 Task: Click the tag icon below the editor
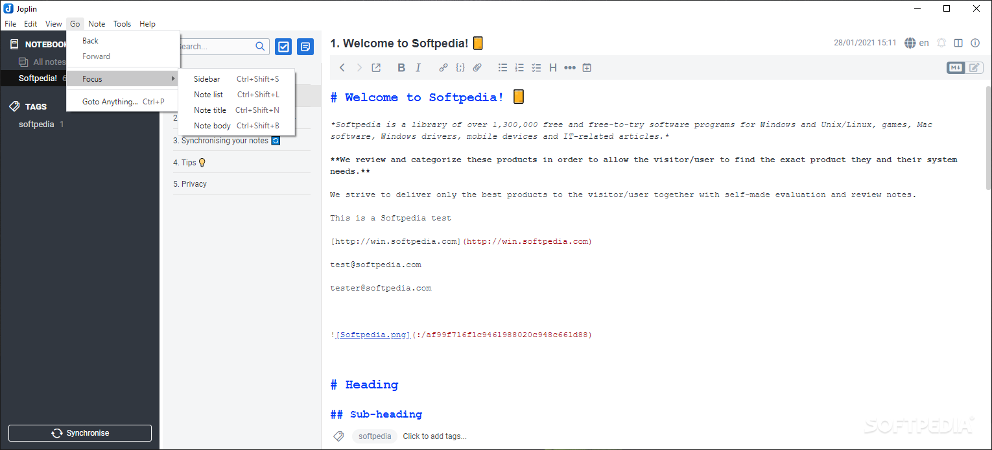[x=338, y=436]
